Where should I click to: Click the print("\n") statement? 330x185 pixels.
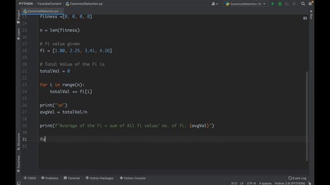pyautogui.click(x=54, y=105)
